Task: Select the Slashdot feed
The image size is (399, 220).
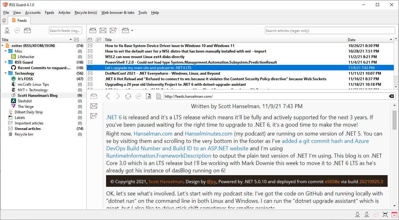Action: coord(25,101)
